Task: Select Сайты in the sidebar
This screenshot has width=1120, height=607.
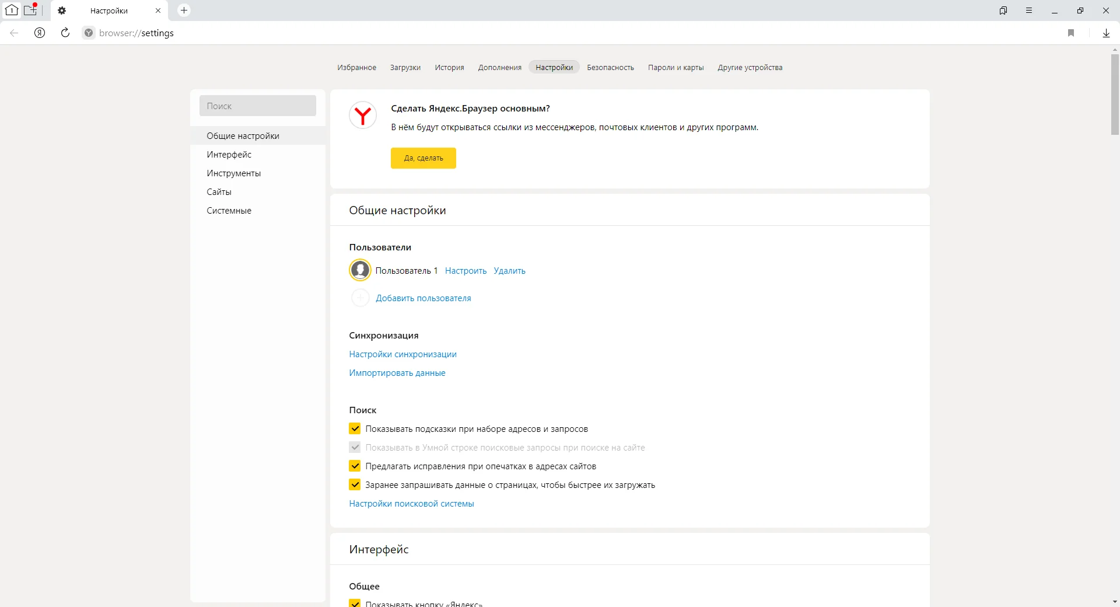Action: pyautogui.click(x=258, y=191)
